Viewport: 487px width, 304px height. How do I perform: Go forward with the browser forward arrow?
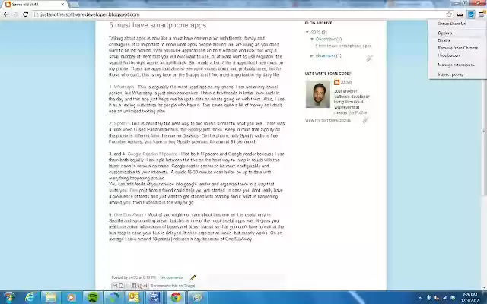tap(15, 14)
